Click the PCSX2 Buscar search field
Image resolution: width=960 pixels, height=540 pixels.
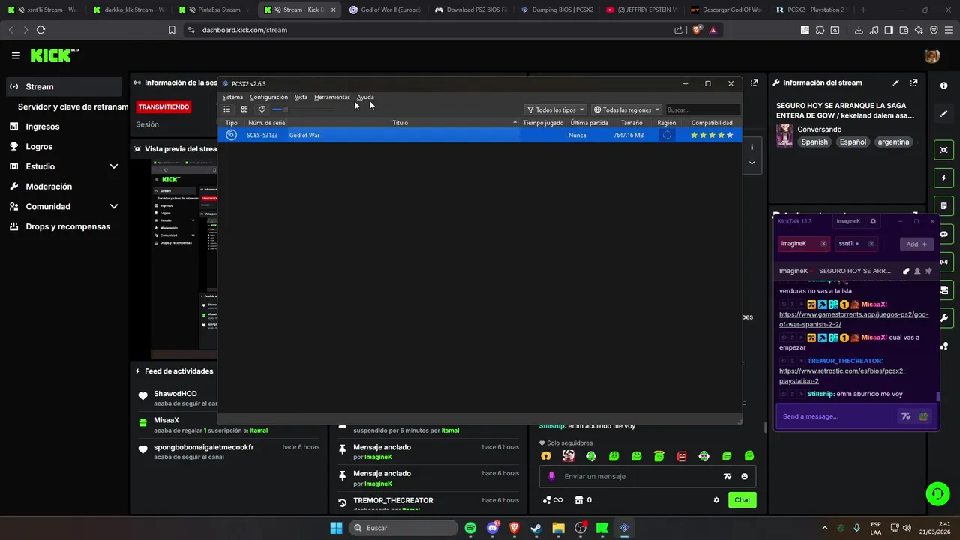tap(702, 109)
